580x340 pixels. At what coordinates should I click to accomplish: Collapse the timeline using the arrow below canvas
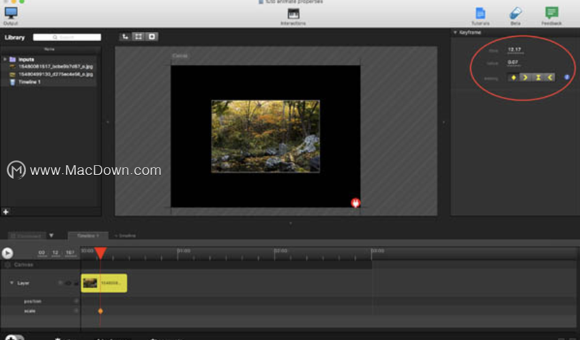[x=291, y=223]
